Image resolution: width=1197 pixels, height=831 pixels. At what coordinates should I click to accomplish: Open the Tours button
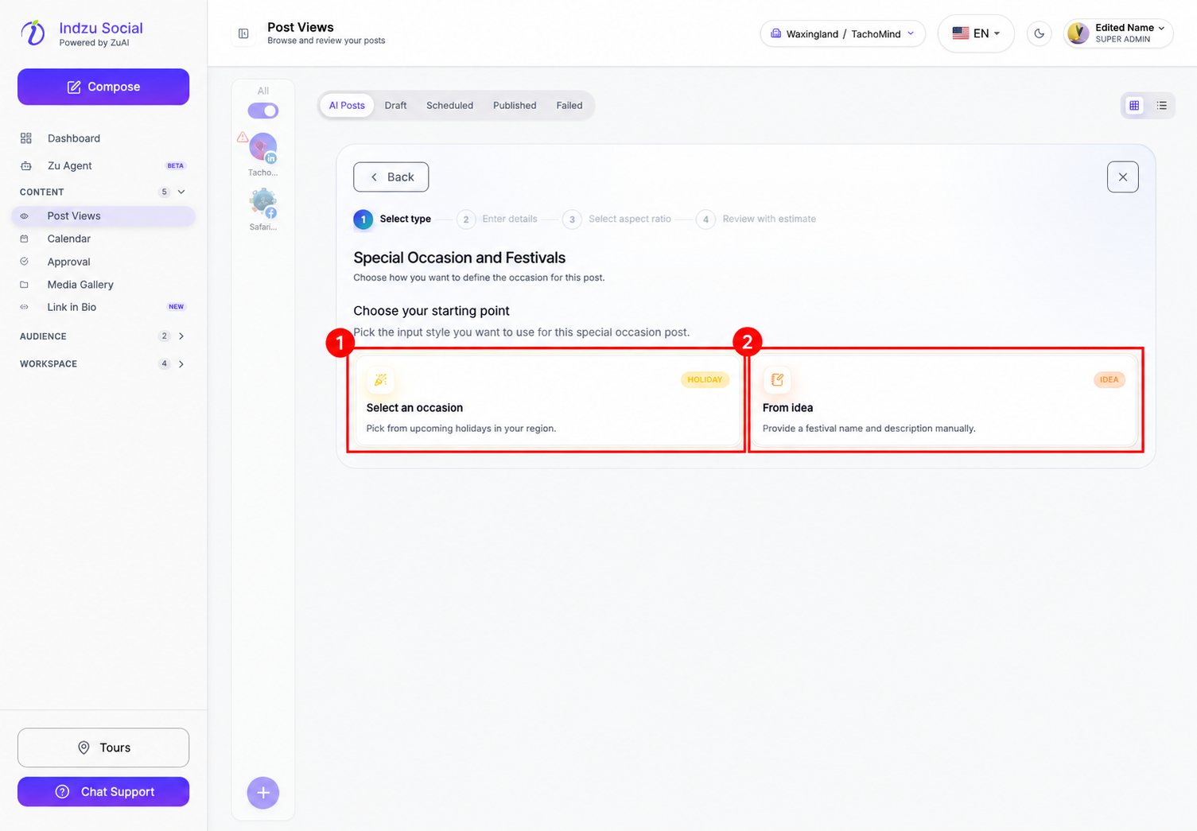pos(103,748)
